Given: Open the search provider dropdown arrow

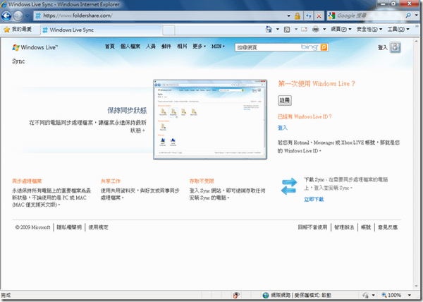Looking at the screenshot, I should pos(417,16).
